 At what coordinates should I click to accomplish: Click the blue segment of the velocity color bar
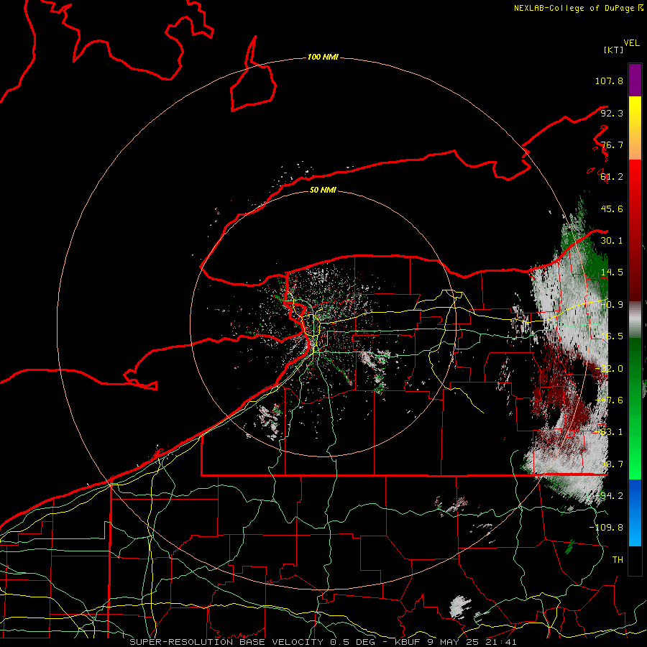pyautogui.click(x=635, y=513)
